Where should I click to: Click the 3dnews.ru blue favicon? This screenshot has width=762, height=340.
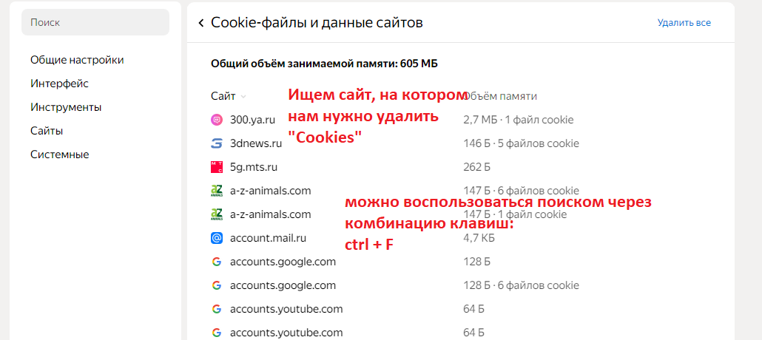pos(217,143)
